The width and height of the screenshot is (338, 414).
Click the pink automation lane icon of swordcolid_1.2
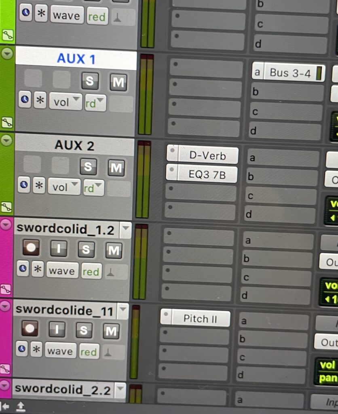tap(5, 289)
